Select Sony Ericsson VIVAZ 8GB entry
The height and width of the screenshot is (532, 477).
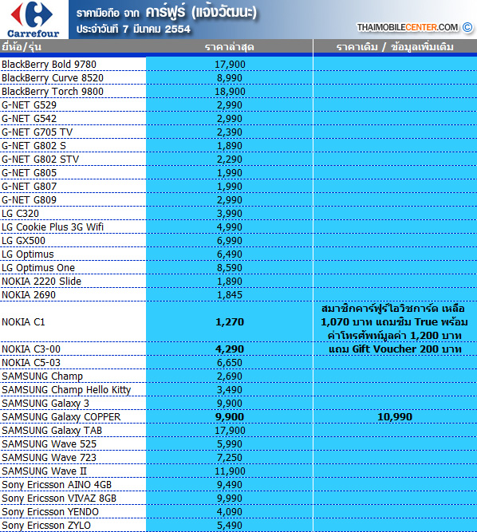[59, 498]
